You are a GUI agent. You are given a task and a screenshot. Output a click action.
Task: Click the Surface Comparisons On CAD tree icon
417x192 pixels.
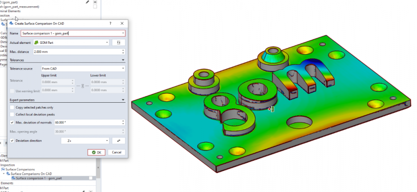[x=8, y=174]
